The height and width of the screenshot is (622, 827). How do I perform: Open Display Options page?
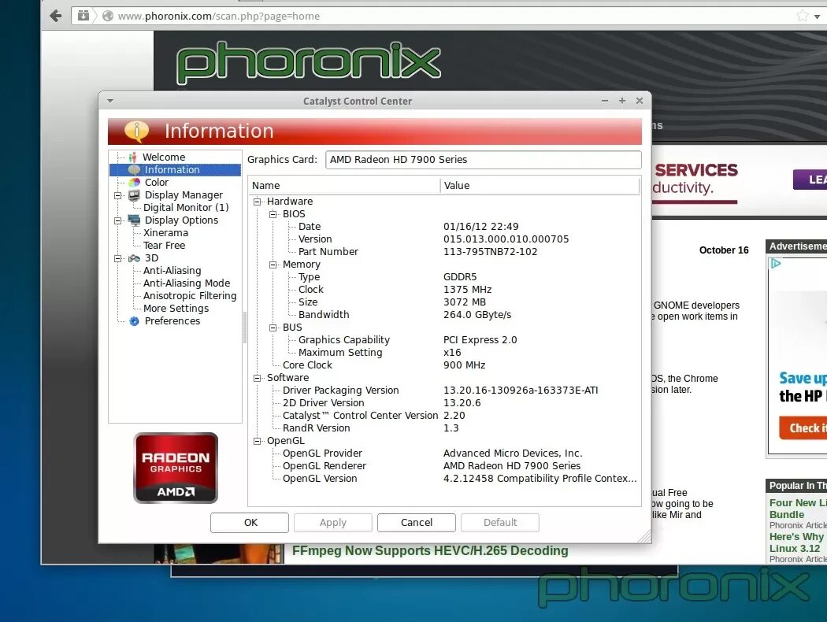click(181, 220)
